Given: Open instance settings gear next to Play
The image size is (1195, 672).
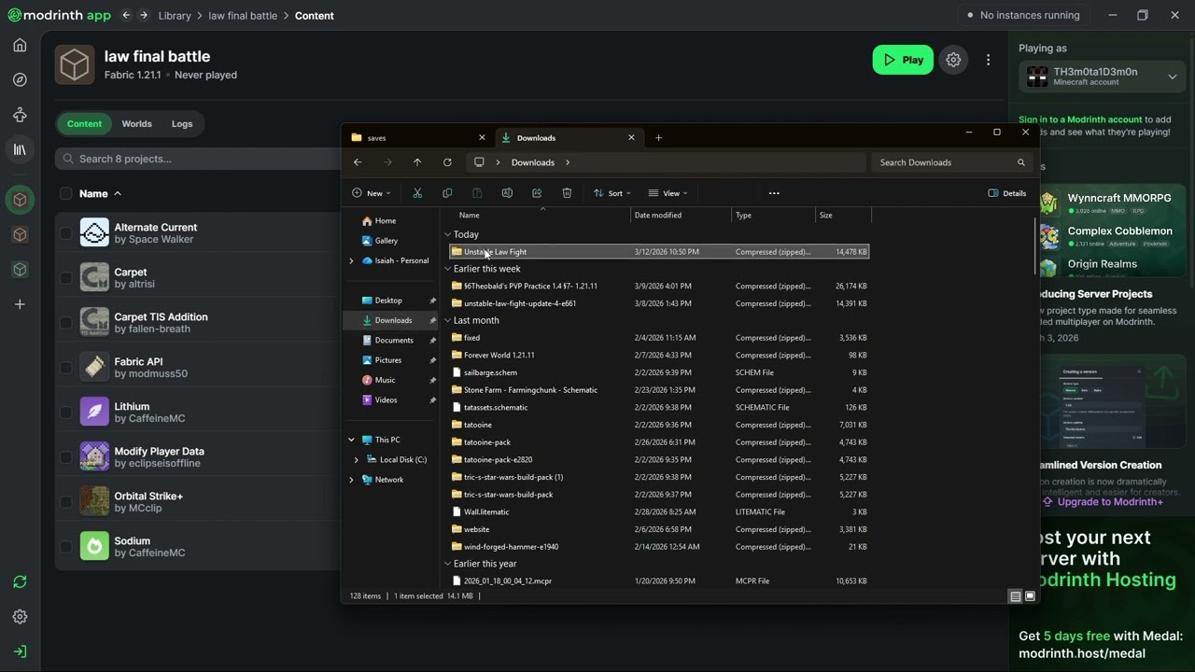Looking at the screenshot, I should 953,60.
